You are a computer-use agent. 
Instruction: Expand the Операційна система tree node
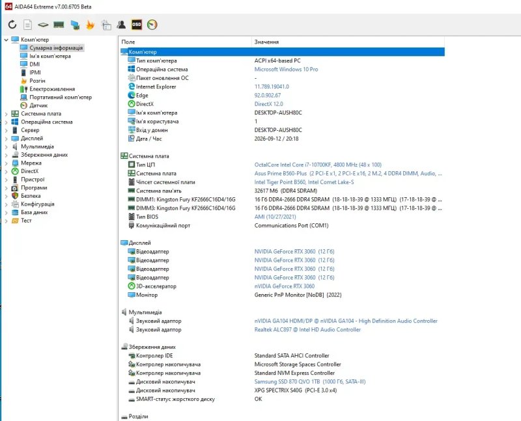point(6,122)
